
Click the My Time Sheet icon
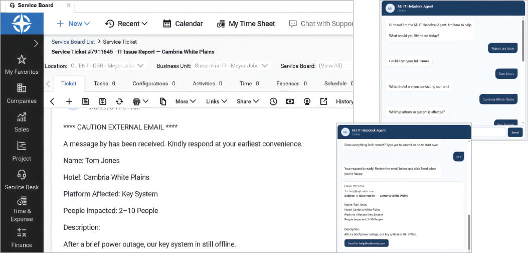tap(221, 24)
